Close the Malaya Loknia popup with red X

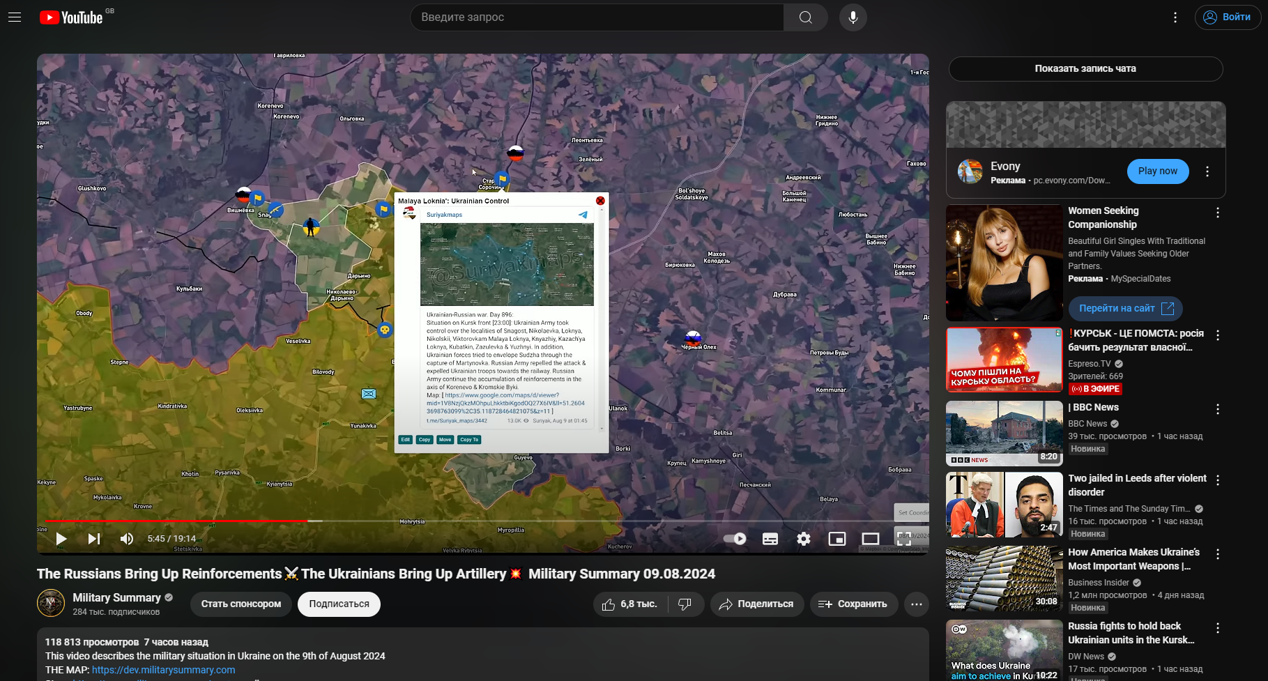(600, 201)
